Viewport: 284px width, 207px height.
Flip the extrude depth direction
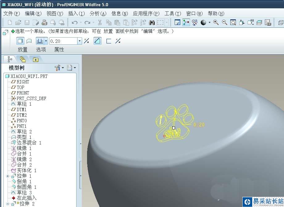point(86,41)
